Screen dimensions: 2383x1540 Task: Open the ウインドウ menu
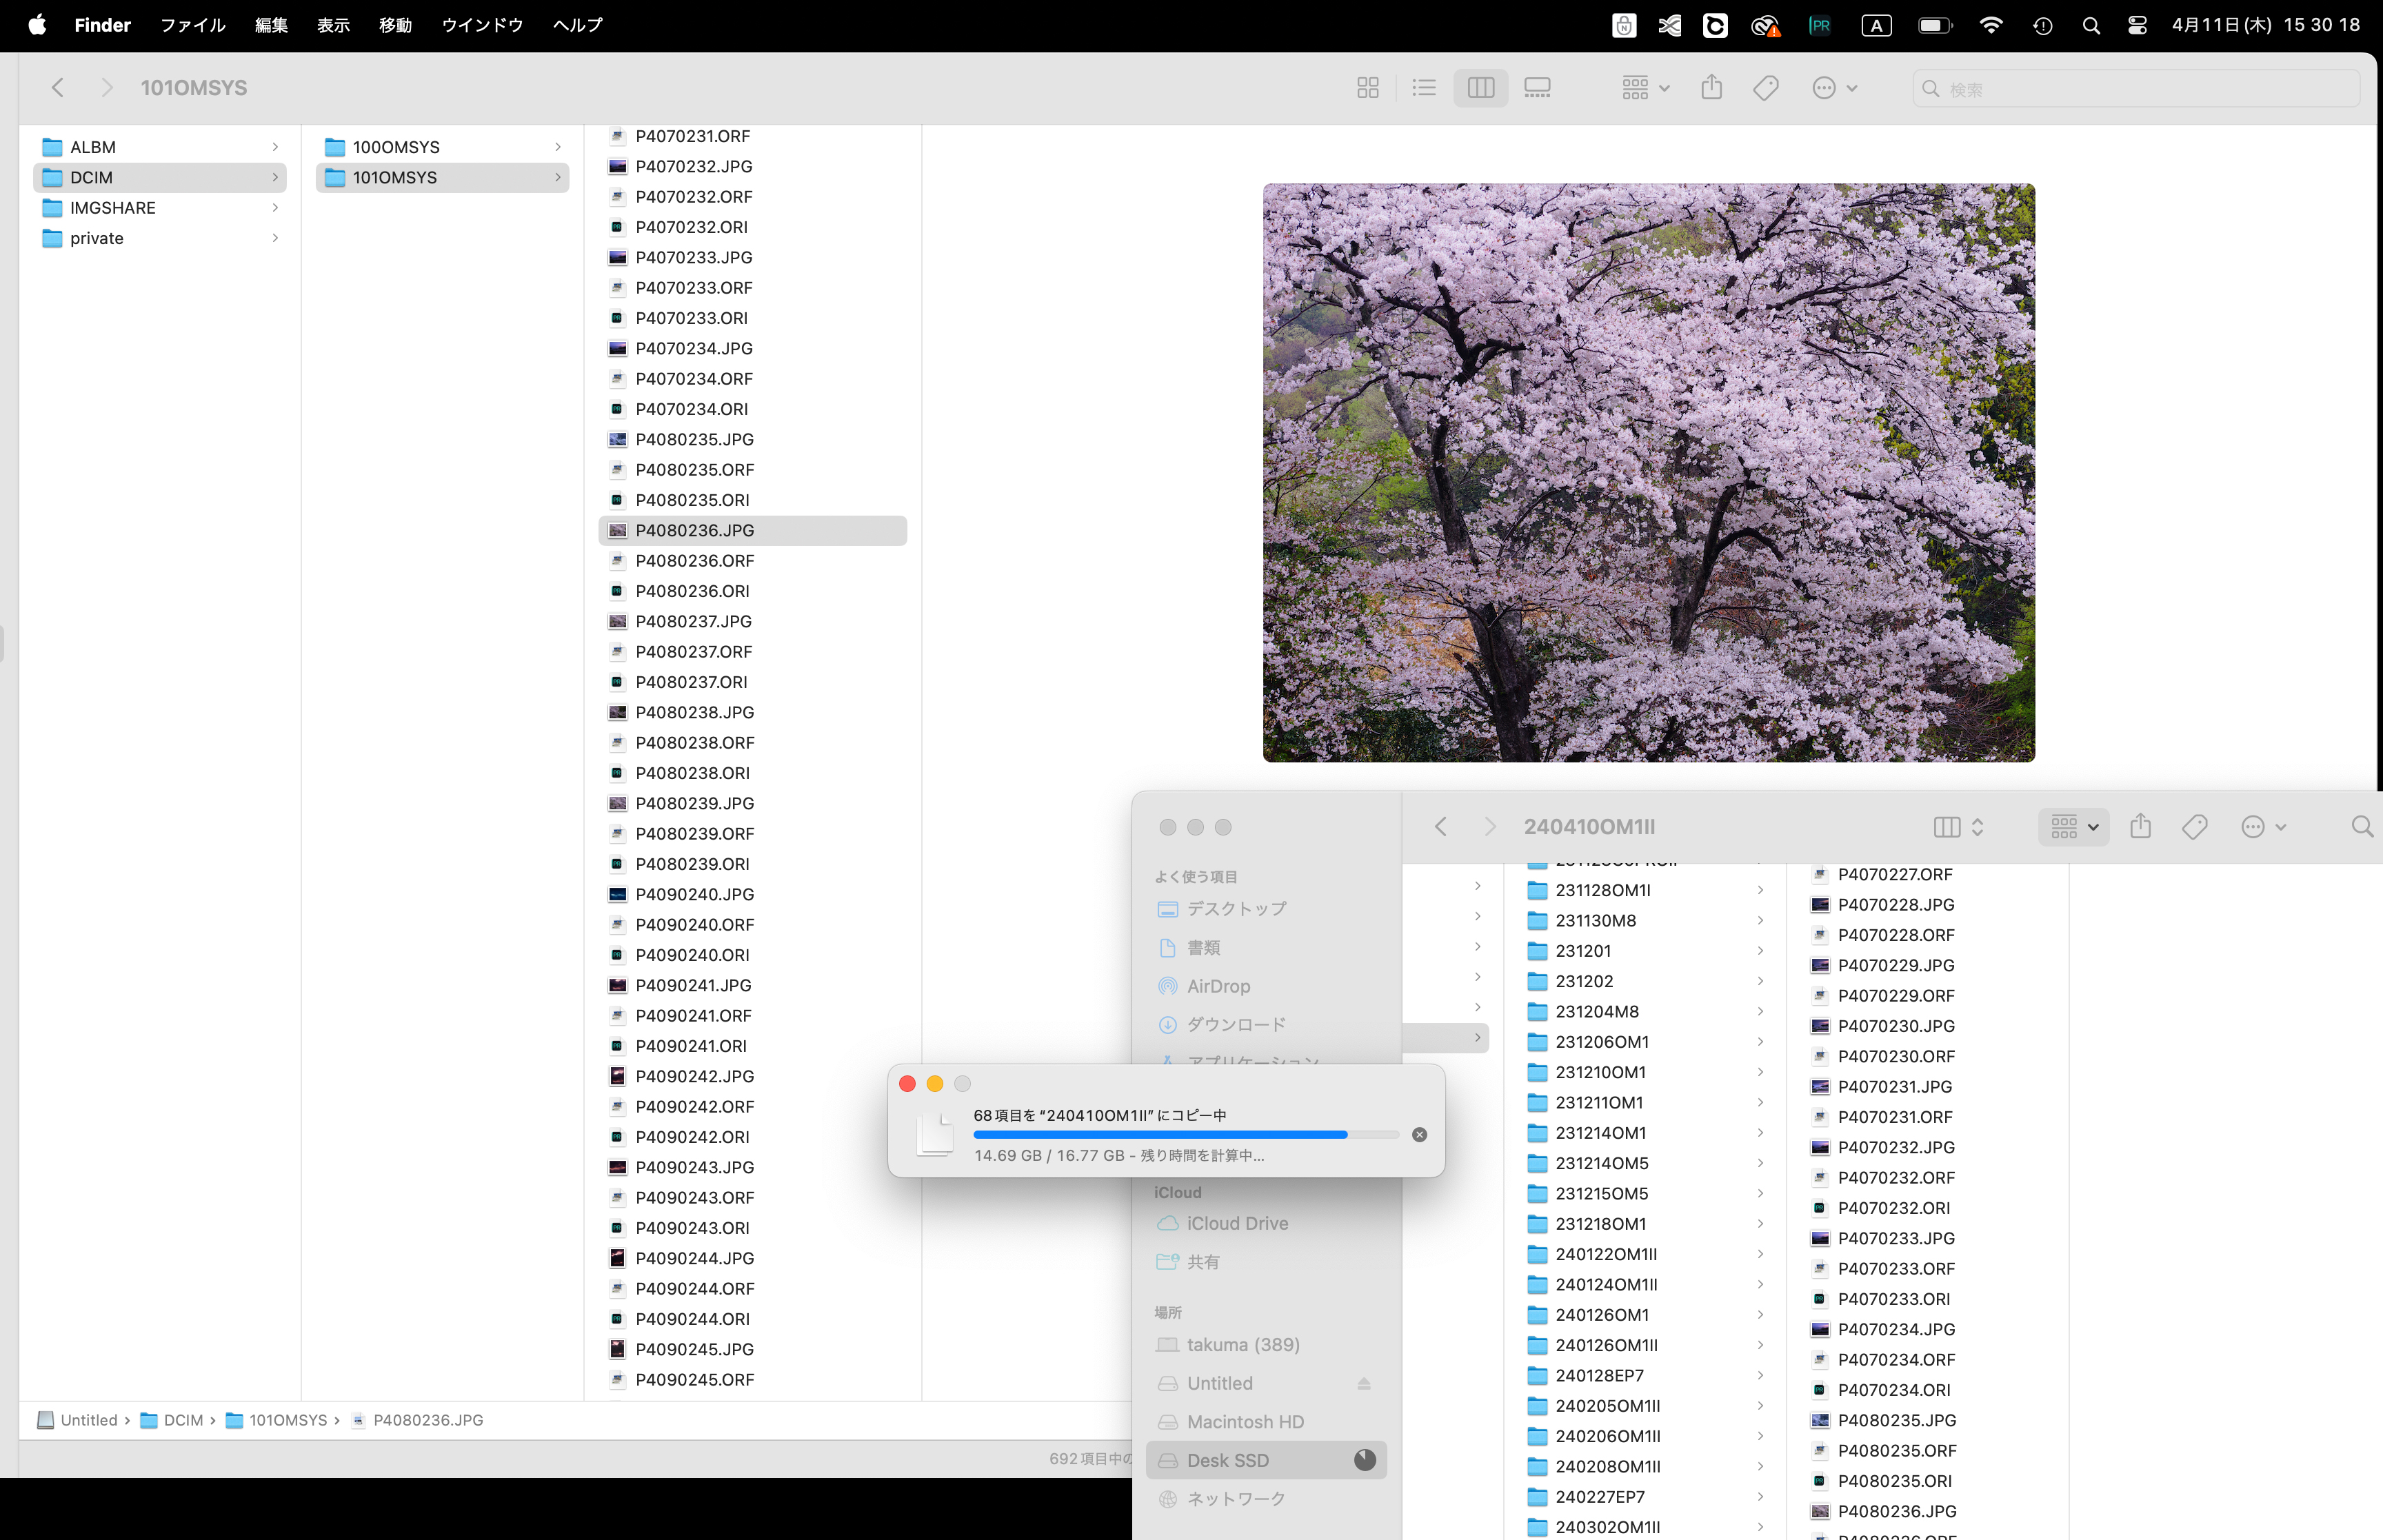click(481, 25)
